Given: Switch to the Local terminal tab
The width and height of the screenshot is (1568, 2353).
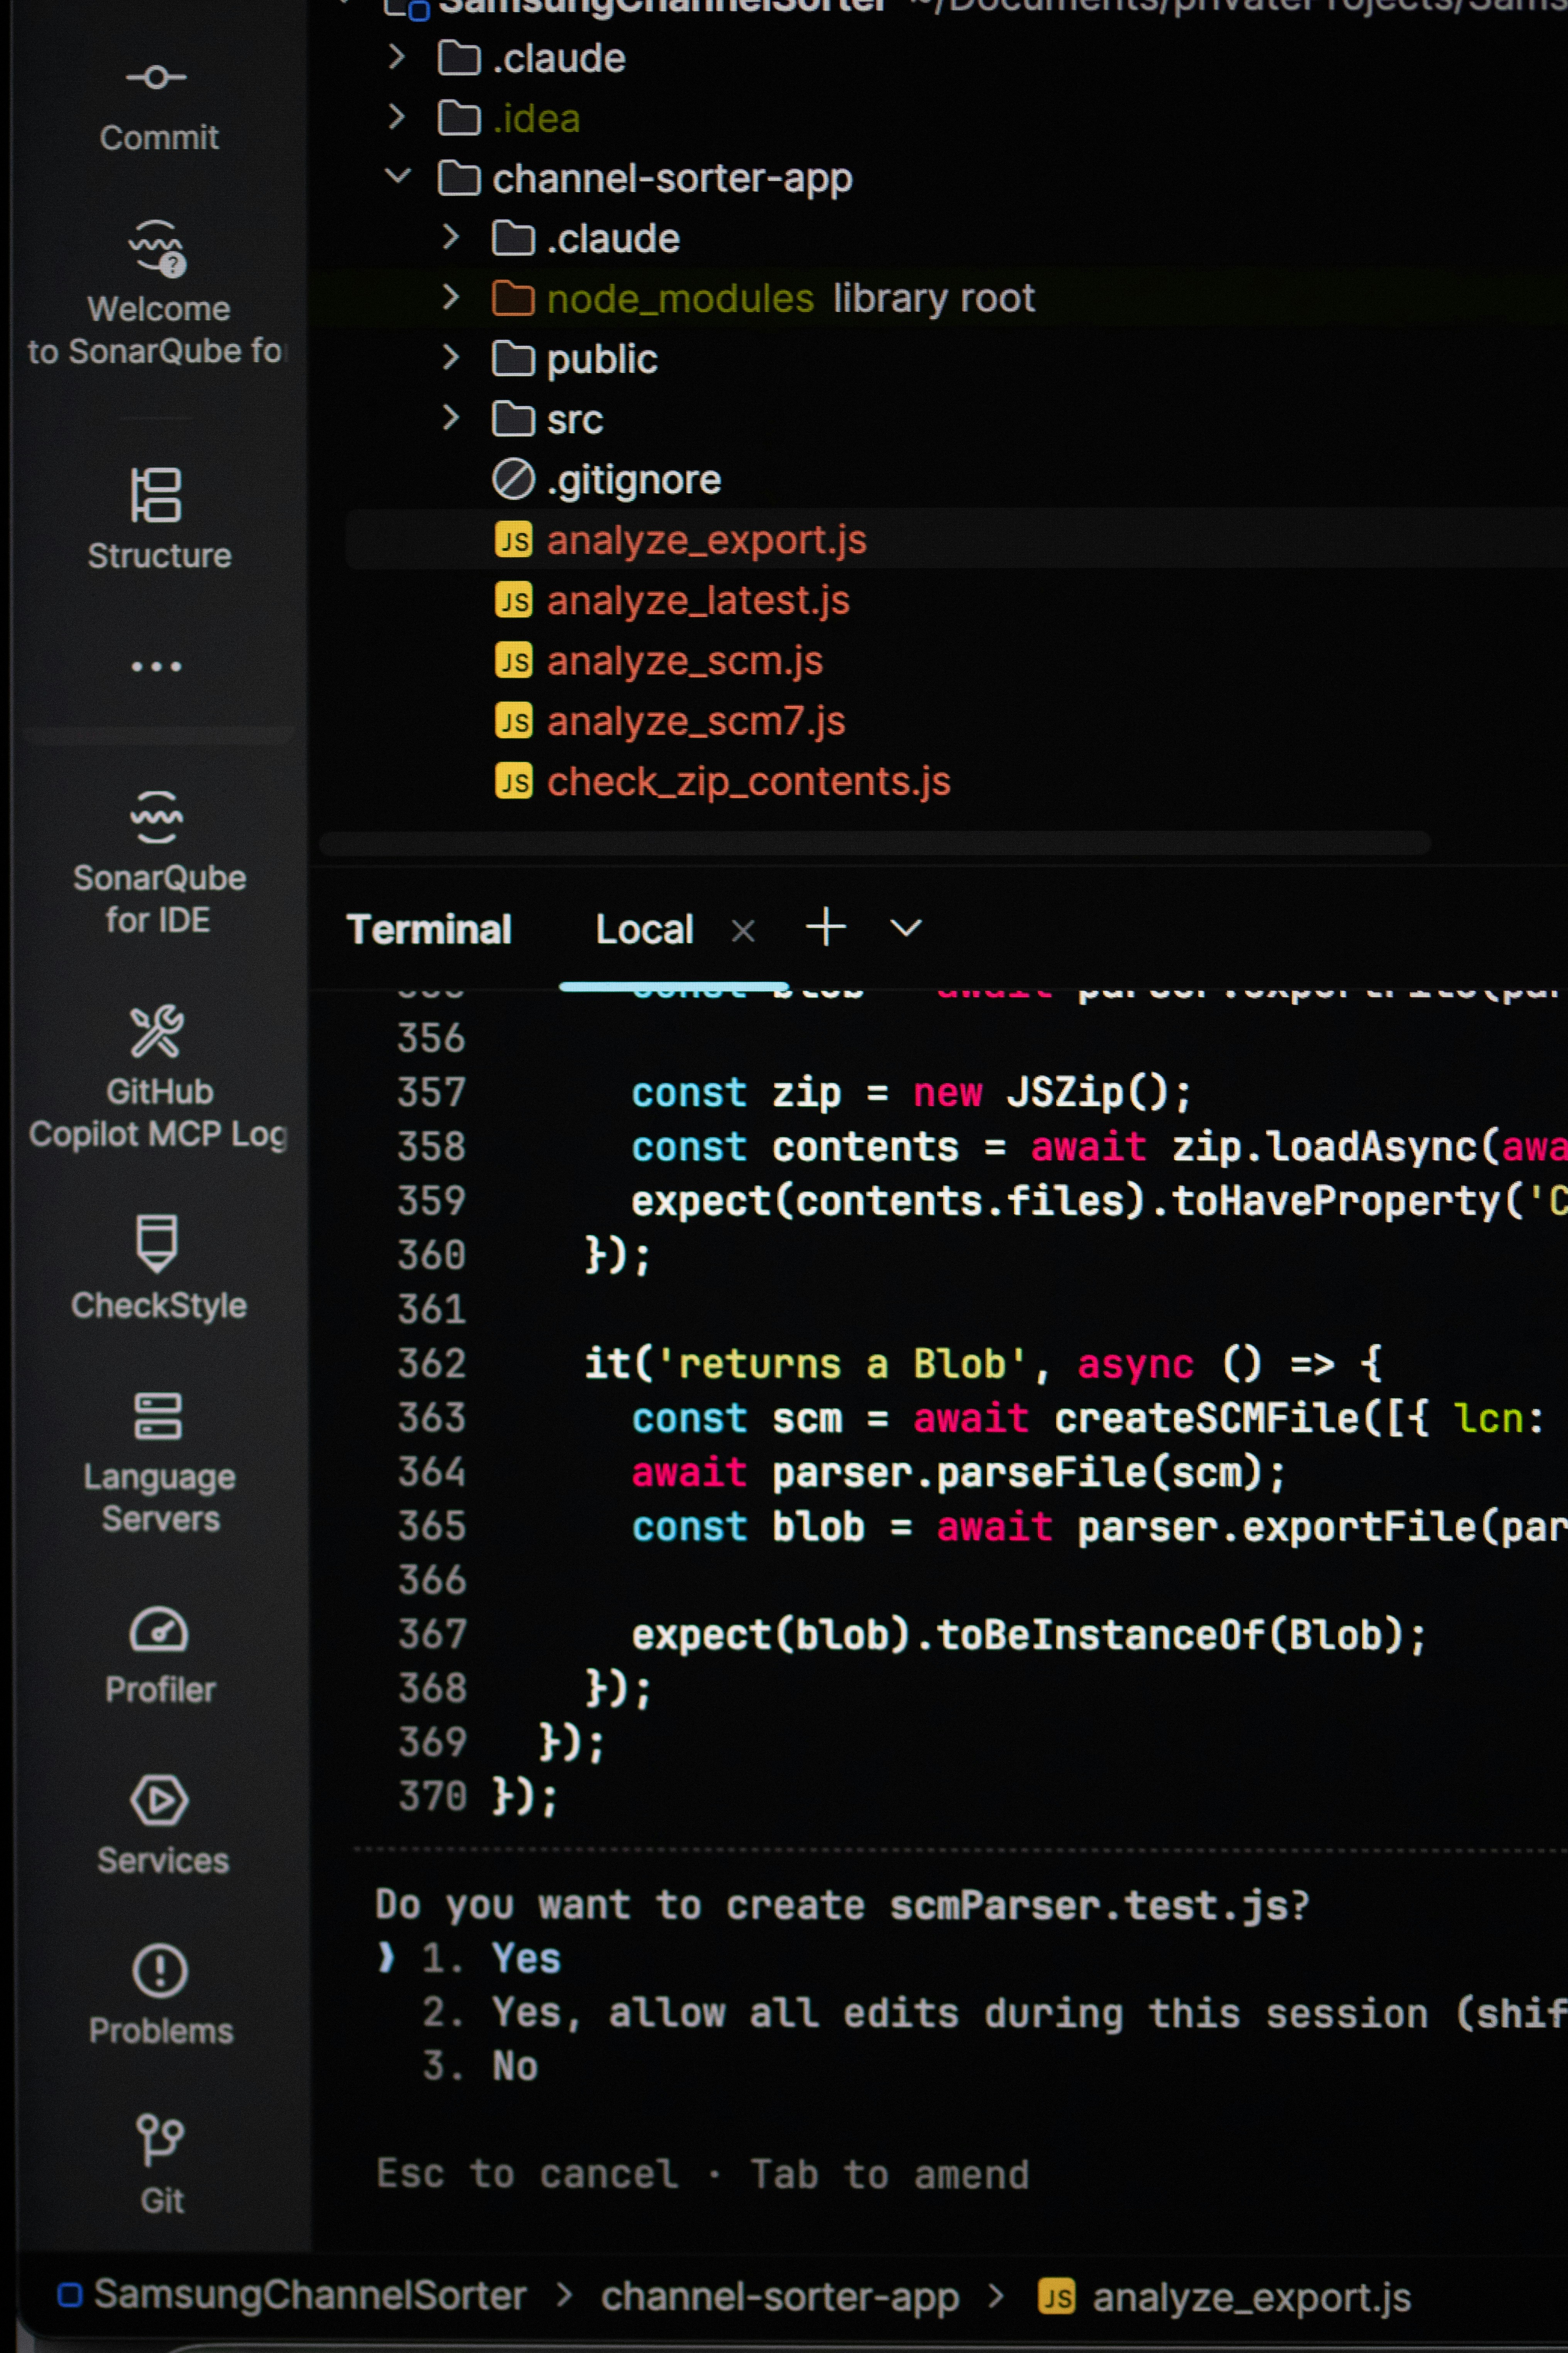Looking at the screenshot, I should tap(644, 929).
